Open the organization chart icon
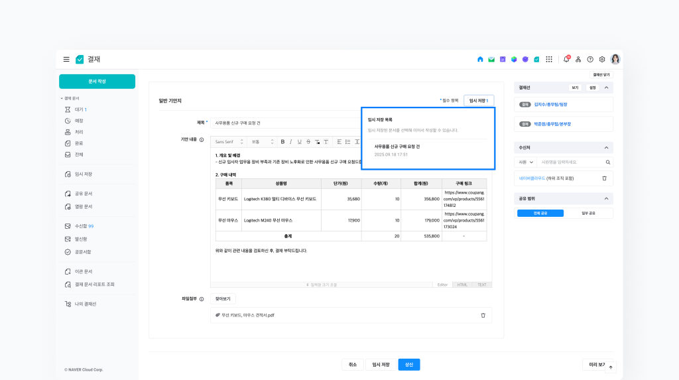This screenshot has height=380, width=679. [578, 59]
